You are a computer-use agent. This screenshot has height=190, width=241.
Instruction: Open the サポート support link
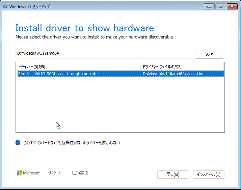[x=55, y=173]
